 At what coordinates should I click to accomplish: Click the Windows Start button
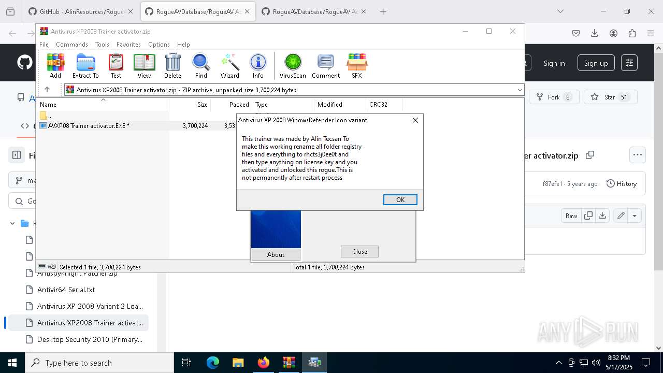(x=12, y=363)
